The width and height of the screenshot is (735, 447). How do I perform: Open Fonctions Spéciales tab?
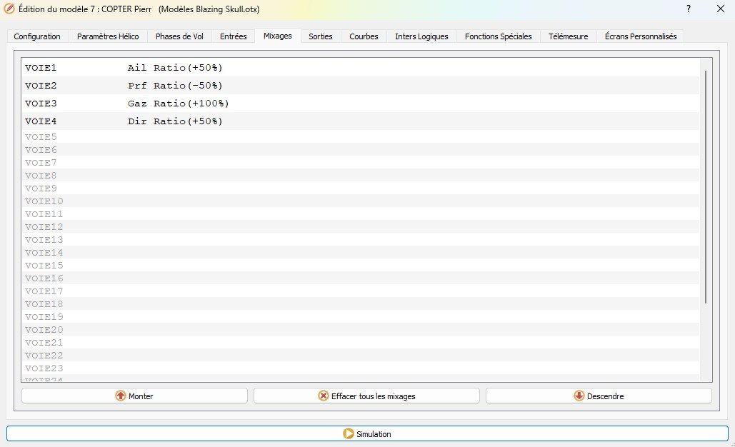point(498,36)
